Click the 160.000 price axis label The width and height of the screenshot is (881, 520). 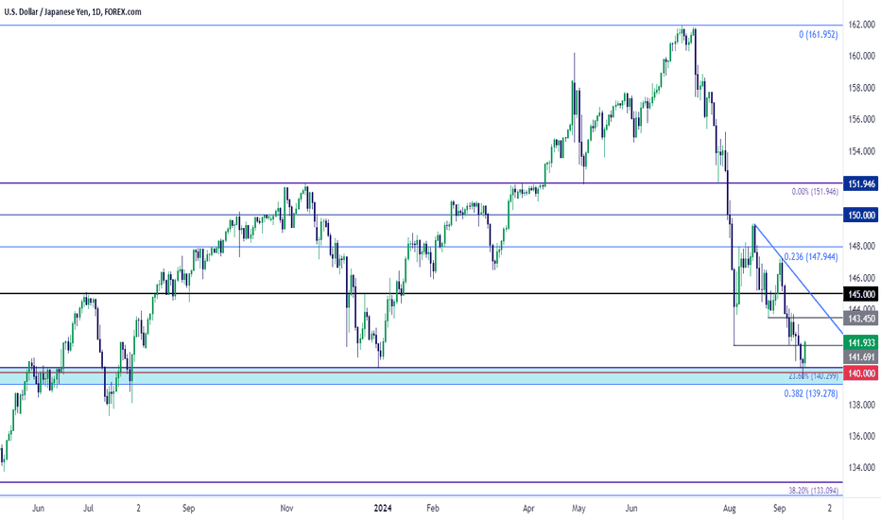coord(862,56)
